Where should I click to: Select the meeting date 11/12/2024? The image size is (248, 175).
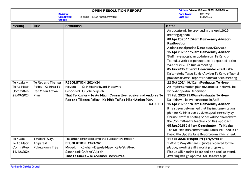pyautogui.click(x=21, y=152)
